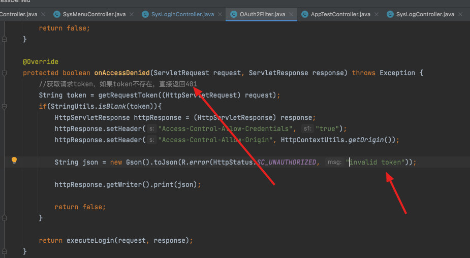Click the "invalid token" string literal
The width and height of the screenshot is (470, 258).
click(x=375, y=163)
